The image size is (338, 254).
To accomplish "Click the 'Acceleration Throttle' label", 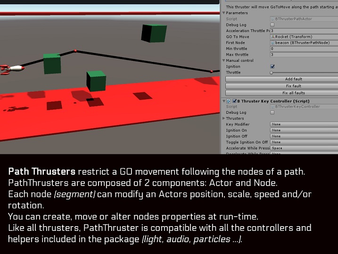I will (248, 31).
